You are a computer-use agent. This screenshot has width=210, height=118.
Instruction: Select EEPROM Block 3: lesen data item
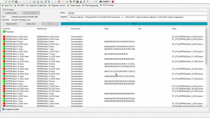(14, 93)
